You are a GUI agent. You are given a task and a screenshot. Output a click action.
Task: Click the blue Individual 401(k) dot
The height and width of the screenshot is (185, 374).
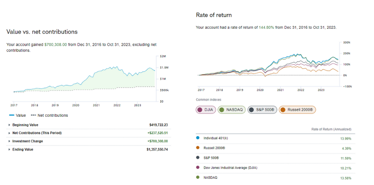click(198, 138)
